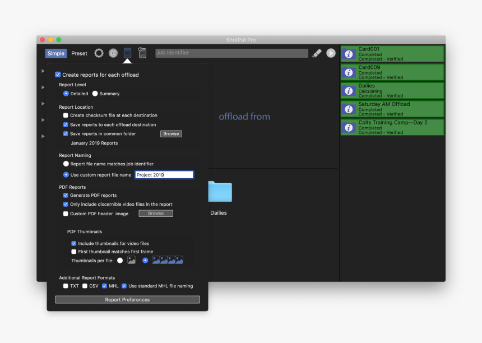The image size is (482, 343).
Task: Select the Summary report level
Action: (95, 94)
